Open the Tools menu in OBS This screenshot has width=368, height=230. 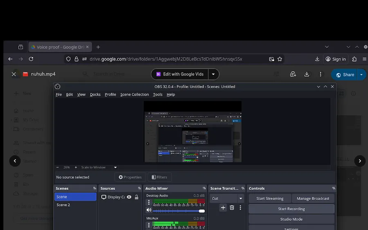point(157,94)
